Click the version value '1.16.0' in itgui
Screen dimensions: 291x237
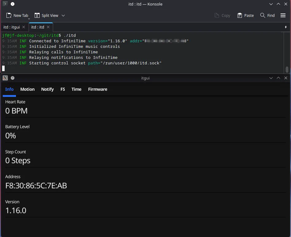[x=16, y=211]
